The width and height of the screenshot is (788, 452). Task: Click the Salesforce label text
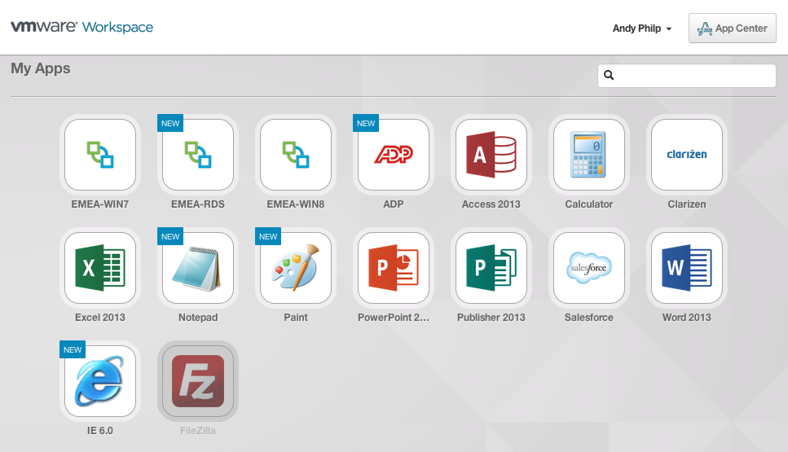[589, 318]
